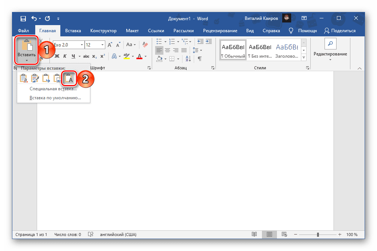Apply the Без инте... style

click(x=260, y=50)
